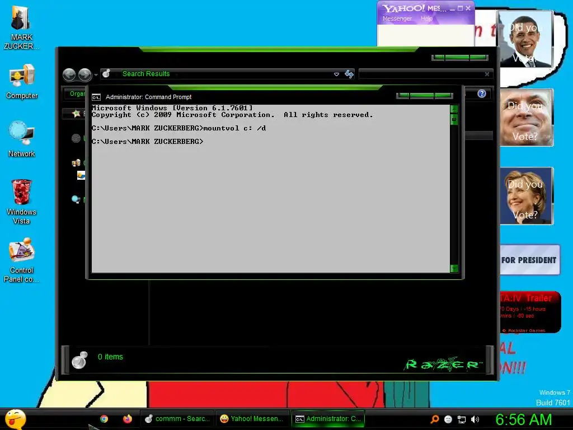573x430 pixels.
Task: Click the Organize button in explorer toolbar
Action: pos(77,94)
